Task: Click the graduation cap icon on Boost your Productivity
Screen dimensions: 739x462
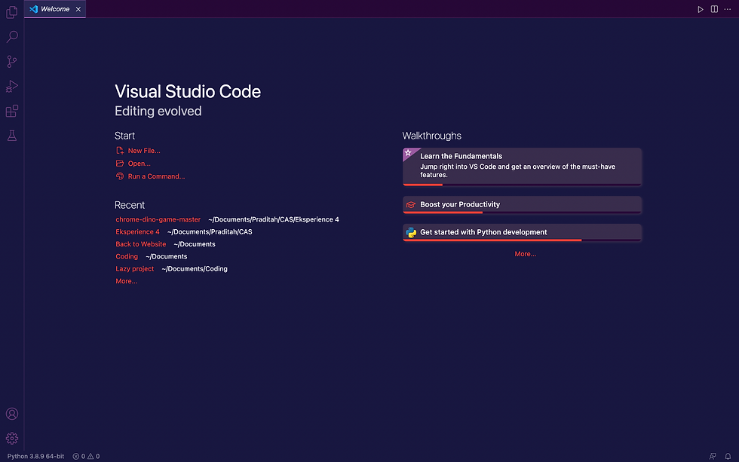Action: click(411, 205)
